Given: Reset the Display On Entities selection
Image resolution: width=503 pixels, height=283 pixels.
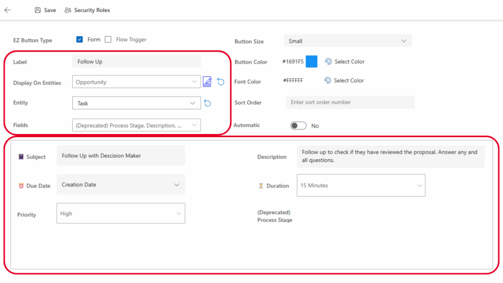Looking at the screenshot, I should click(221, 82).
